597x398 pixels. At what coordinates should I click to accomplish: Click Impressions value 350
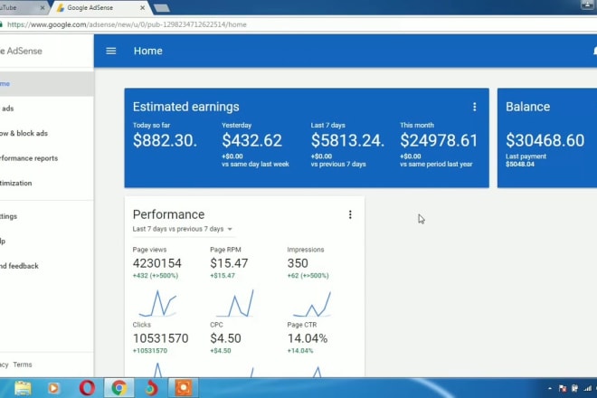298,263
